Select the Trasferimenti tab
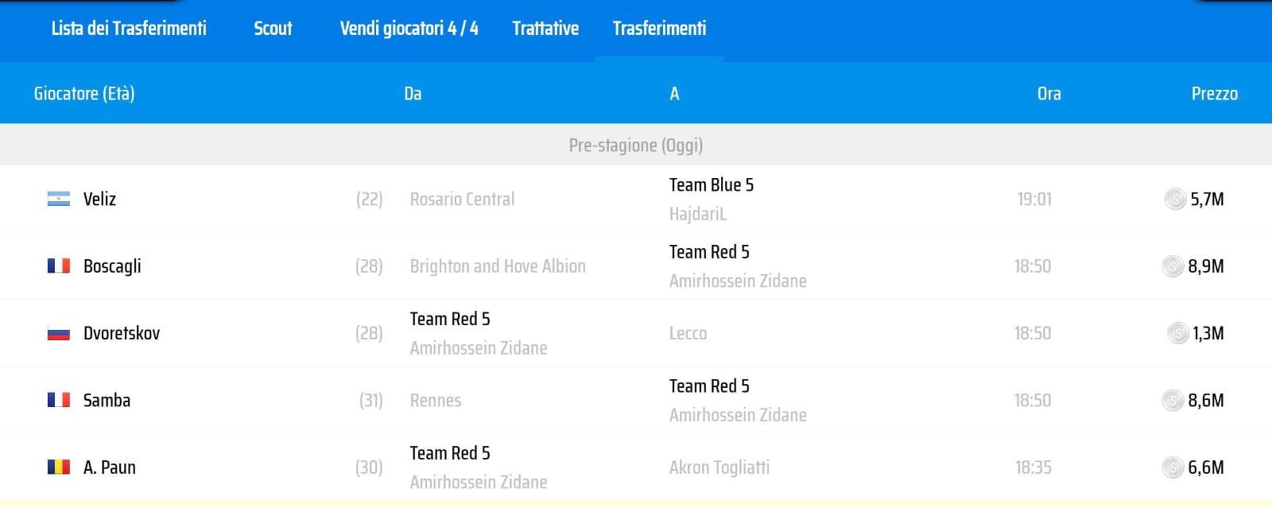 [659, 29]
